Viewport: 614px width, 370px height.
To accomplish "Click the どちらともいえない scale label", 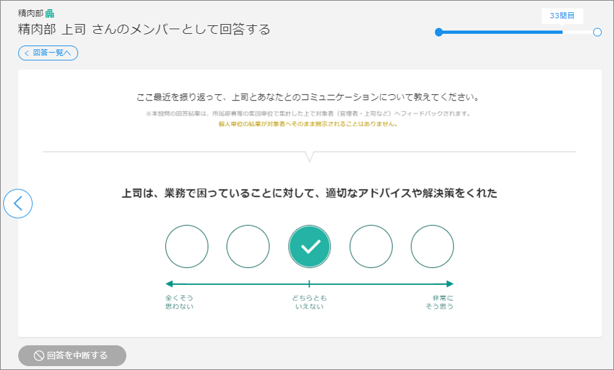I will point(310,302).
